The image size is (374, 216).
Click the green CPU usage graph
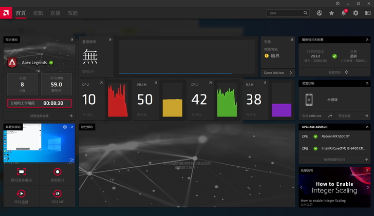coord(227,100)
